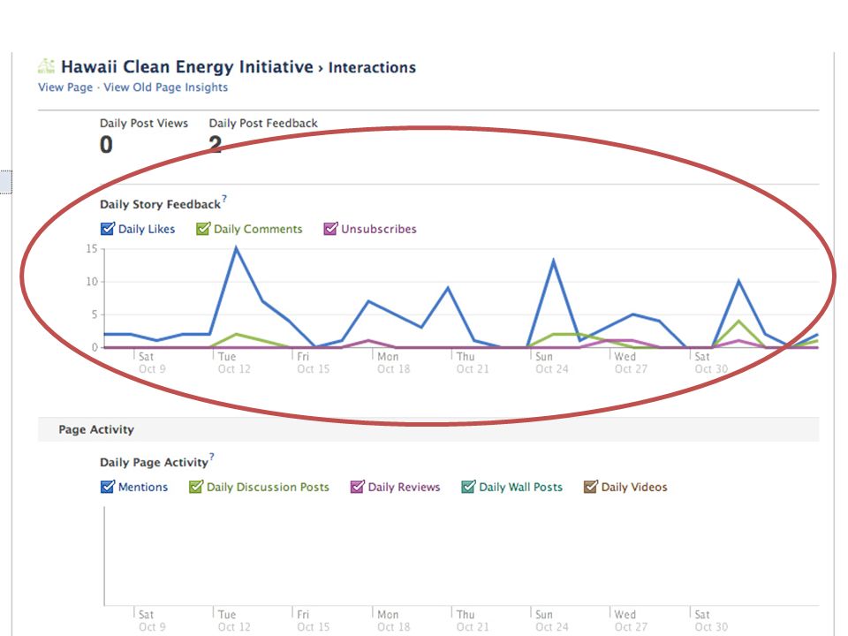Image resolution: width=848 pixels, height=636 pixels.
Task: Click the Mon Oct 18 label in Page Activity chart
Action: [393, 621]
